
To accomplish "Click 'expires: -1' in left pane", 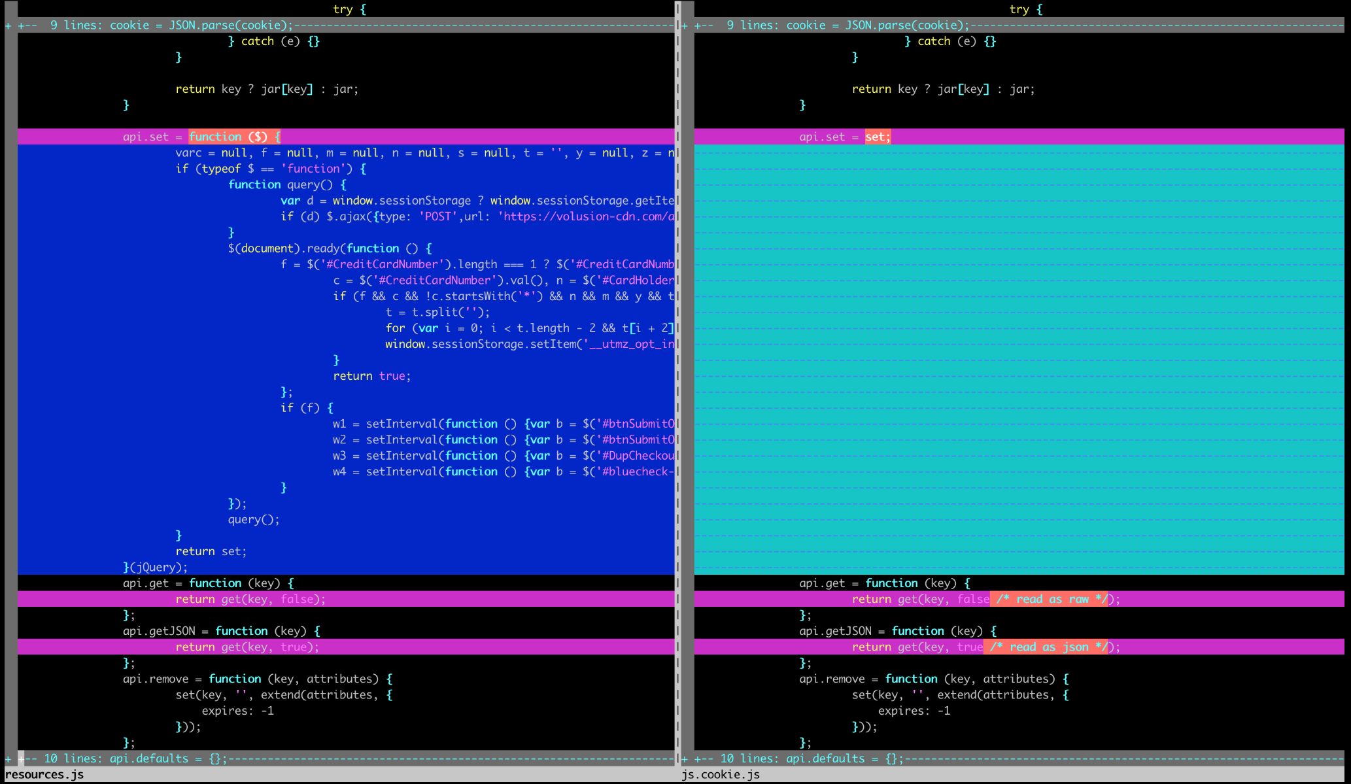I will point(237,711).
